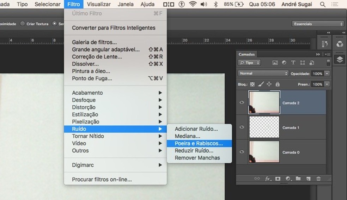Image resolution: width=347 pixels, height=200 pixels.
Task: Delete layer trash icon
Action: pyautogui.click(x=318, y=179)
